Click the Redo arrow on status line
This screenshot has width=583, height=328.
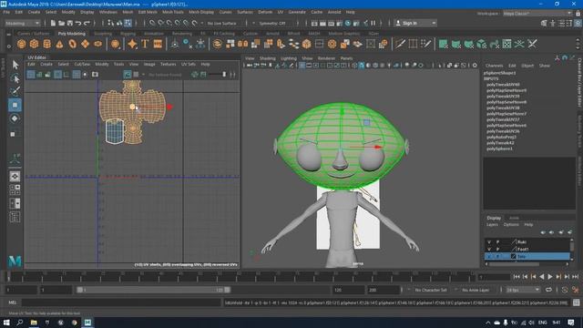[87, 23]
